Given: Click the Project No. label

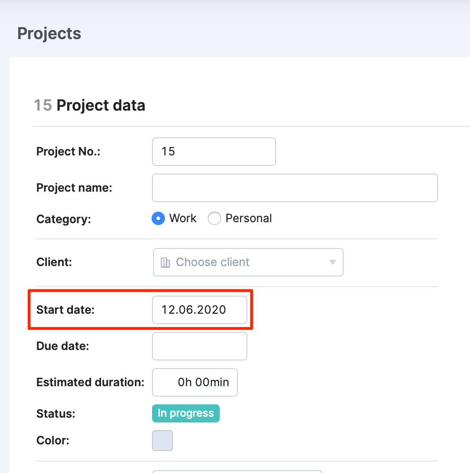Looking at the screenshot, I should 69,152.
